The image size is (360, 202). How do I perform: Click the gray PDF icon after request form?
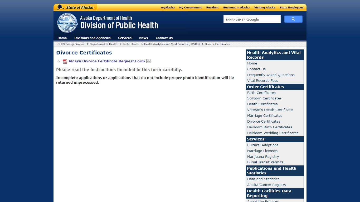coord(148,61)
